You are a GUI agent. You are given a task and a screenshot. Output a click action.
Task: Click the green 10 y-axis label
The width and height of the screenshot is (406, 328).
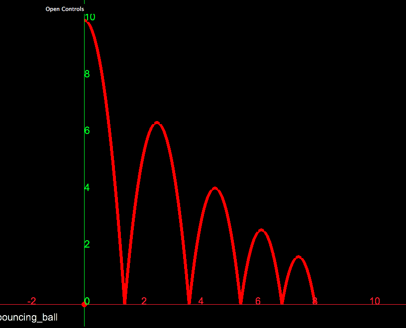(x=90, y=17)
